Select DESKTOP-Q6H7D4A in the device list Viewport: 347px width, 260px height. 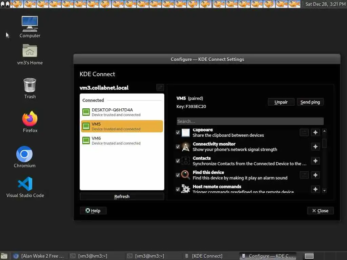(122, 112)
